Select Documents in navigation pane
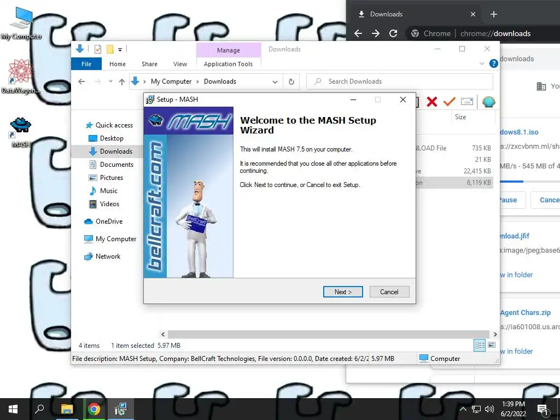Screen dimensions: 560x420 coord(111,165)
